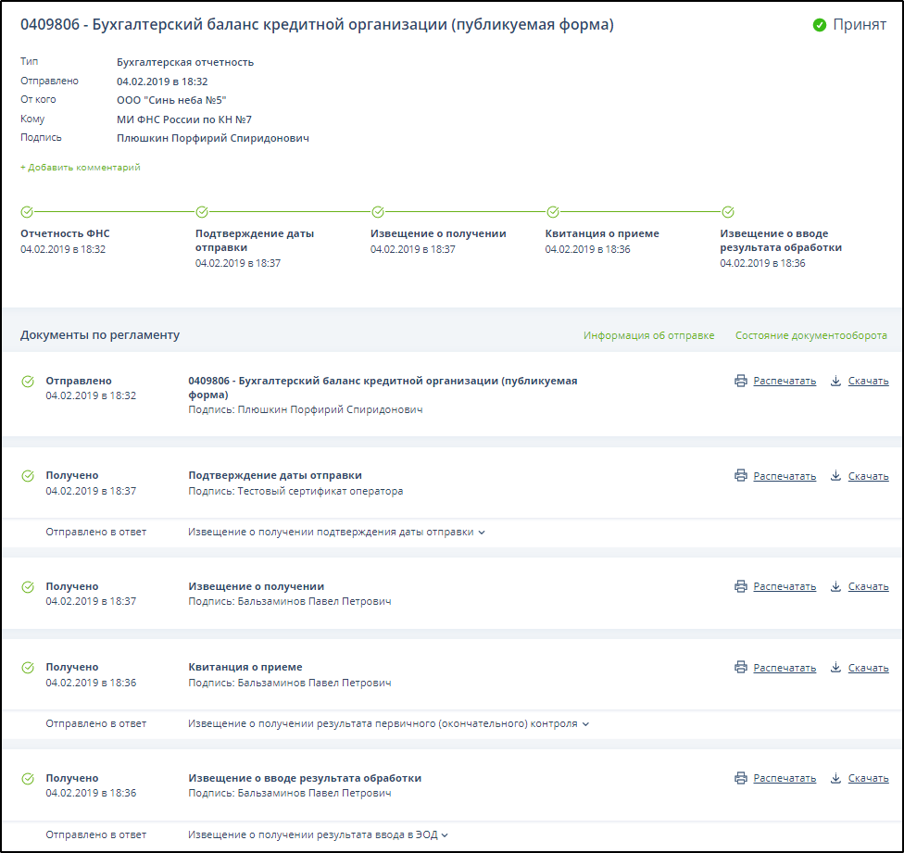Click download icon for Извещение о вводе результата обработки
904x853 pixels.
coord(835,778)
